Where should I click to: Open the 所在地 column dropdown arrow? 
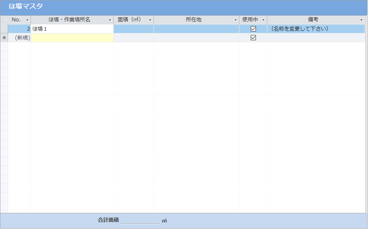tap(236, 20)
